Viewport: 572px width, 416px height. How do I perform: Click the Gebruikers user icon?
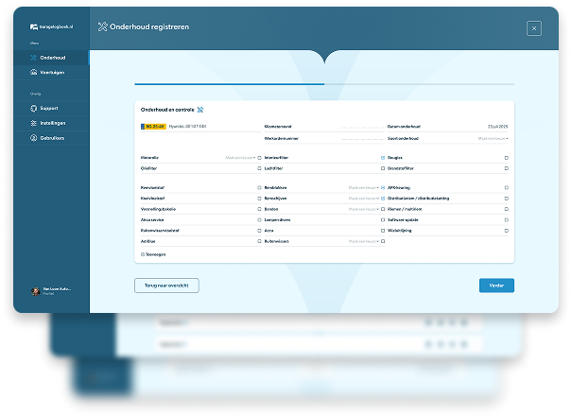pyautogui.click(x=34, y=137)
